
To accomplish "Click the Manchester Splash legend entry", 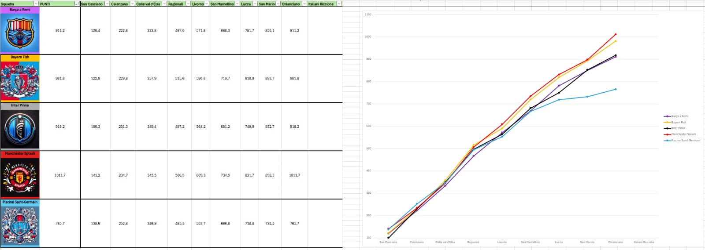I will pos(683,134).
